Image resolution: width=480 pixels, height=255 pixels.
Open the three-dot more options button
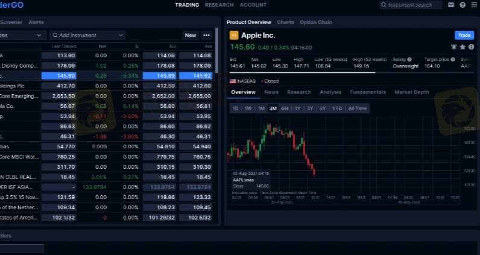207,35
